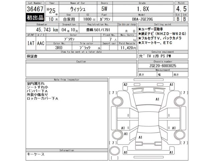Select the 初出品 black badge
This screenshot has height=161, width=214.
tap(35, 17)
